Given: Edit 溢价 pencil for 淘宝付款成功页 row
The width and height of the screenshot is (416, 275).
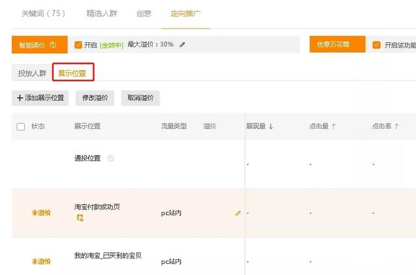Looking at the screenshot, I should click(238, 213).
